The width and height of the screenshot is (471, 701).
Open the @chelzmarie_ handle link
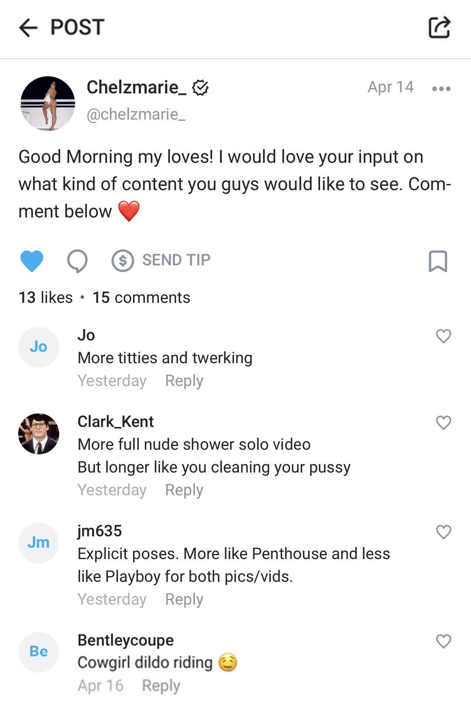tap(136, 114)
